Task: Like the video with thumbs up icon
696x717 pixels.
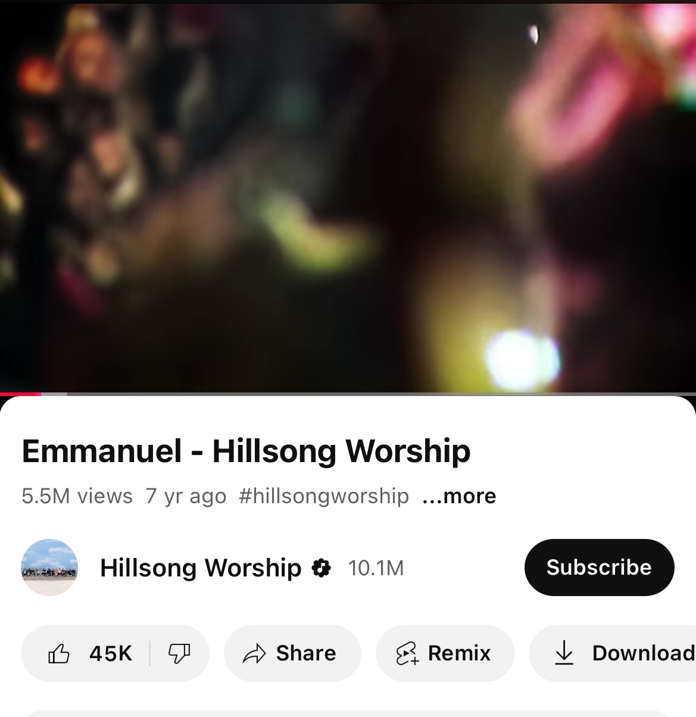Action: coord(59,653)
